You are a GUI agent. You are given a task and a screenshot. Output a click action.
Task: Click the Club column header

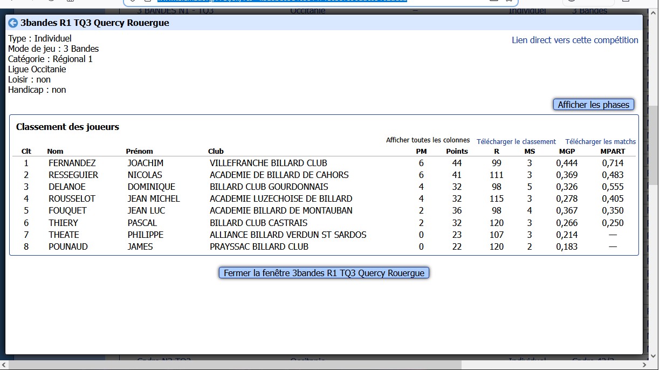pos(216,152)
